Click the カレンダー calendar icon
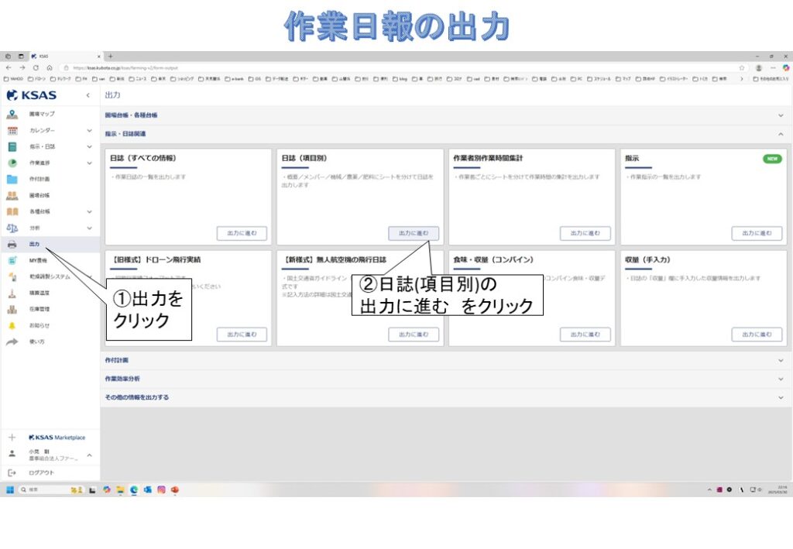Image resolution: width=793 pixels, height=549 pixels. pyautogui.click(x=12, y=130)
